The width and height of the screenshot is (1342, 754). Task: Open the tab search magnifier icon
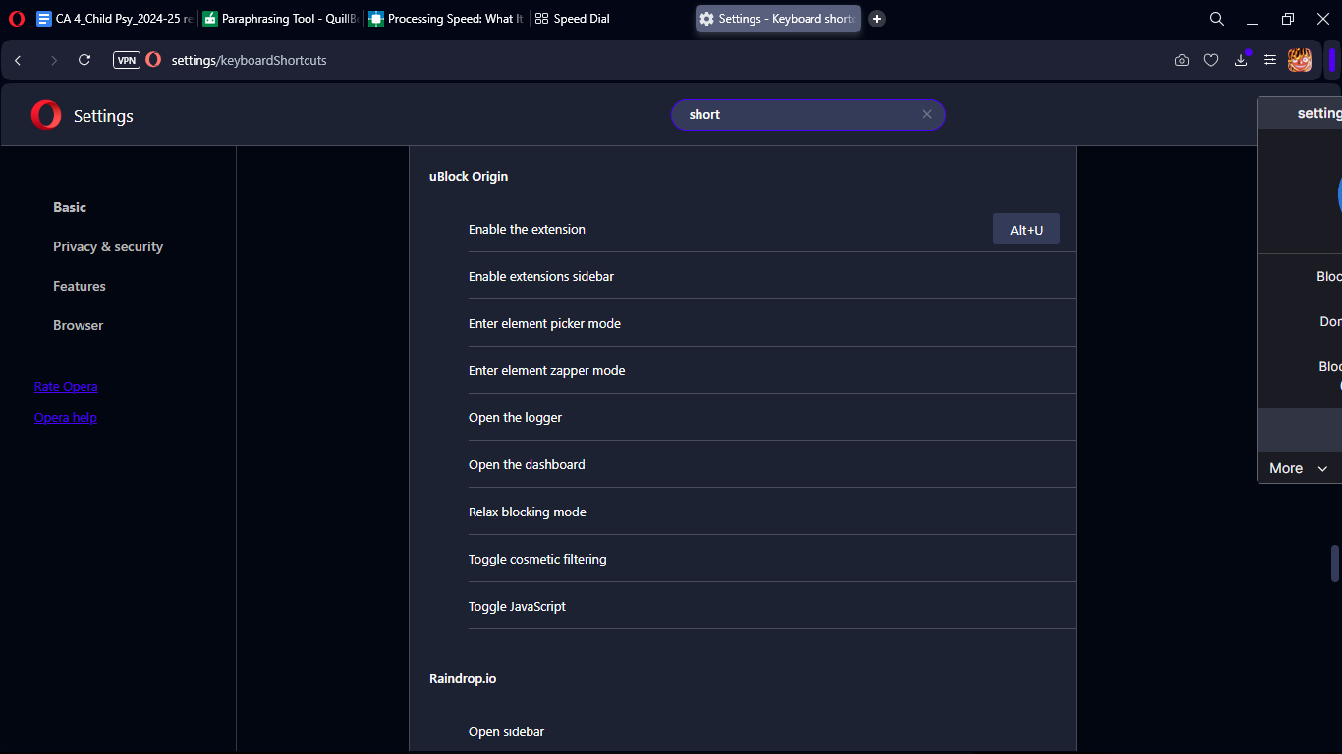1216,19
